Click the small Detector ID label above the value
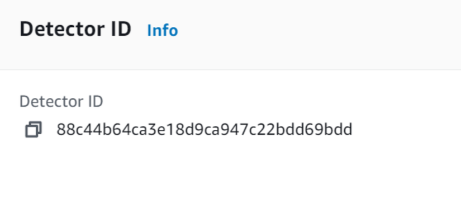Image resolution: width=461 pixels, height=212 pixels. pos(61,102)
